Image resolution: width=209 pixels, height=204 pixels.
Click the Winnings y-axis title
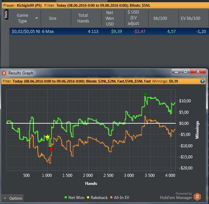point(197,130)
